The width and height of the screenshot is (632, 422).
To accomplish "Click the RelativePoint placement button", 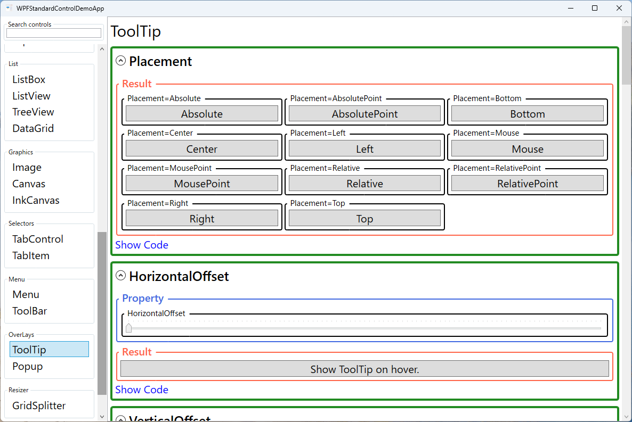I will [528, 183].
